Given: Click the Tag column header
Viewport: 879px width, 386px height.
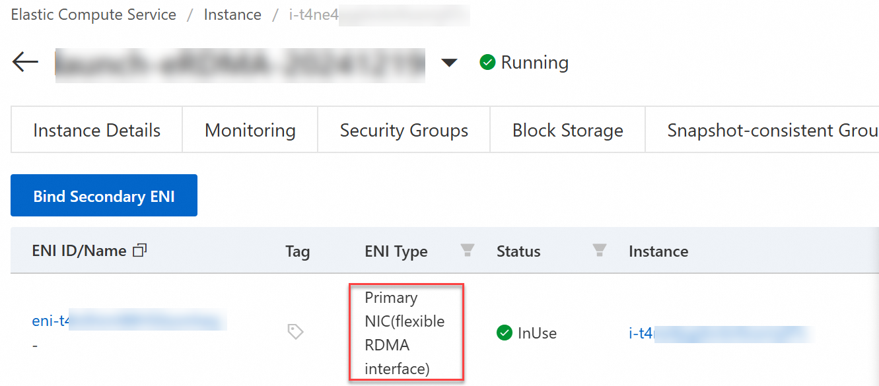Looking at the screenshot, I should (x=297, y=251).
